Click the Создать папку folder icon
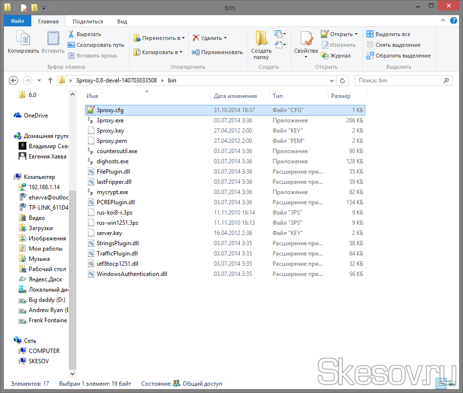463x393 pixels. (261, 39)
